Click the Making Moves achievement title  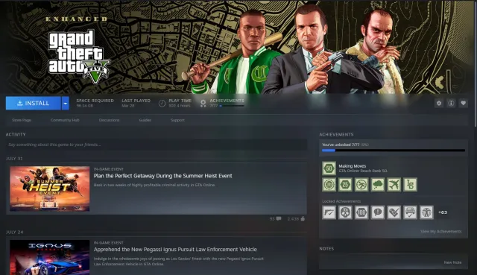(353, 166)
